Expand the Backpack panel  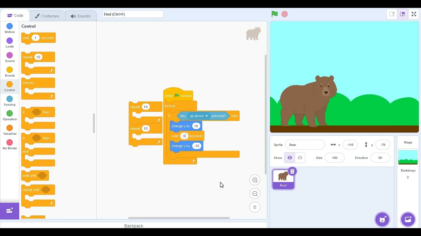click(x=134, y=226)
